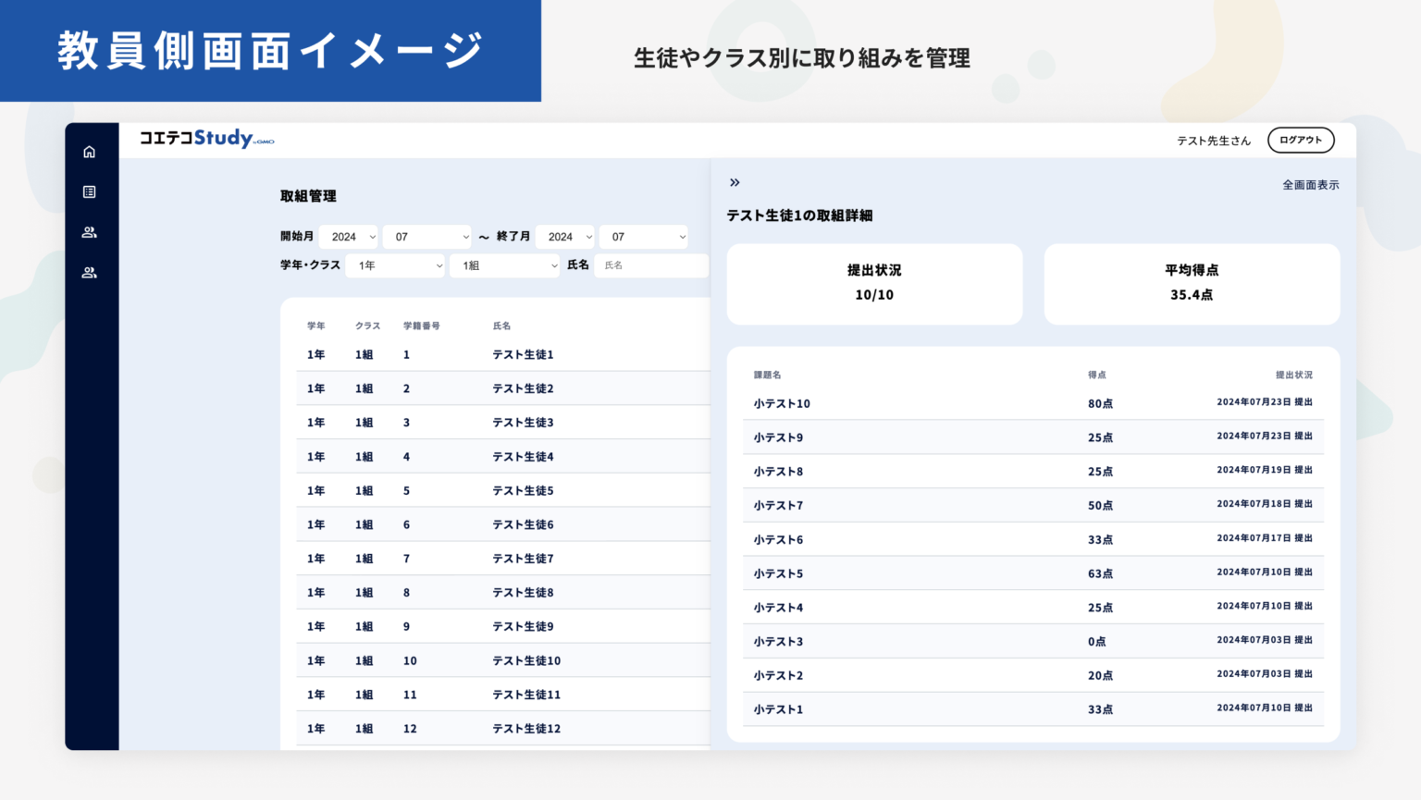Click the ログアウト button
Image resolution: width=1421 pixels, height=800 pixels.
[1301, 140]
